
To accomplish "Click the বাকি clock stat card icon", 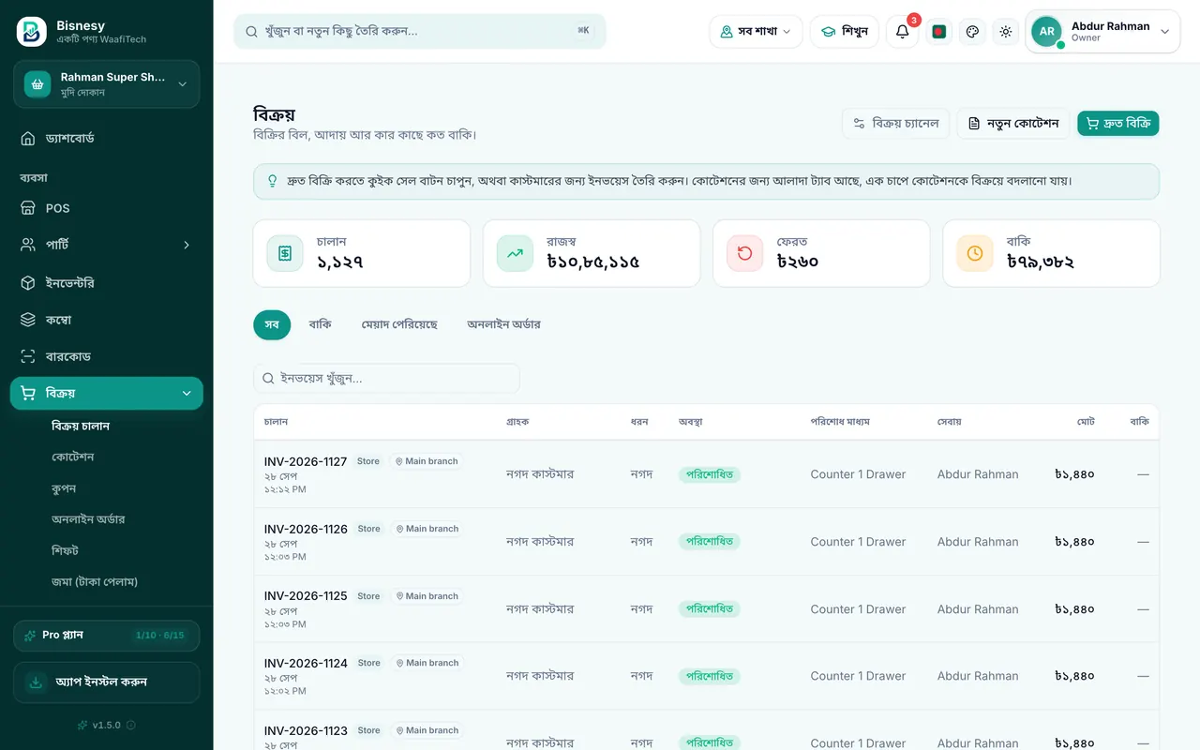I will (975, 253).
